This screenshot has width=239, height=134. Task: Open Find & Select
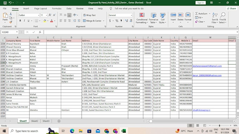tap(223, 18)
